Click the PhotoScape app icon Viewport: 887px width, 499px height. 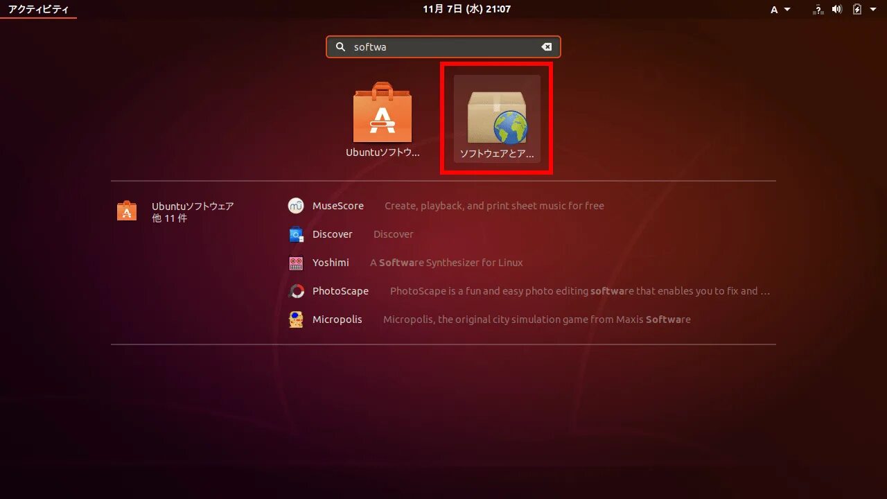[x=296, y=291]
